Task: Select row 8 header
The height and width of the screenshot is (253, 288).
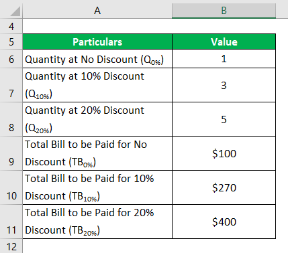Action: [11, 119]
